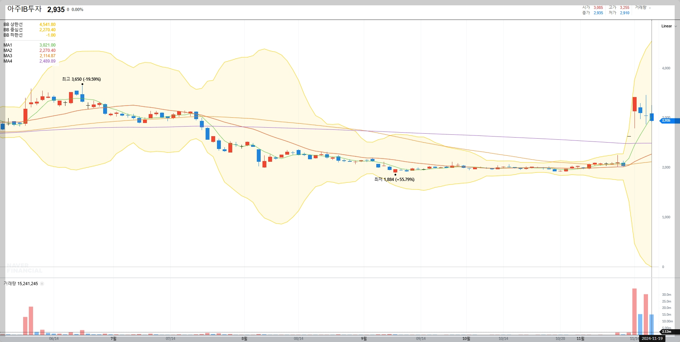
Task: Click the 7월 month marker on the time axis
Action: [x=113, y=339]
